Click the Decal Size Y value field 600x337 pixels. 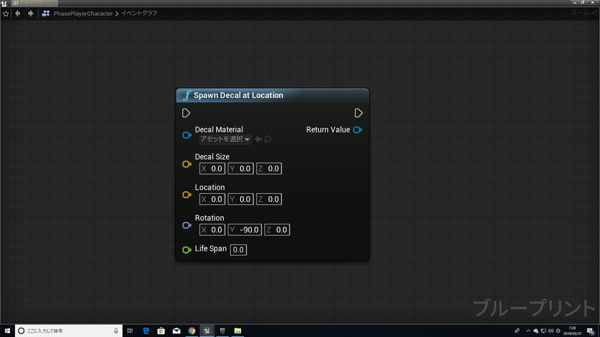tap(240, 169)
